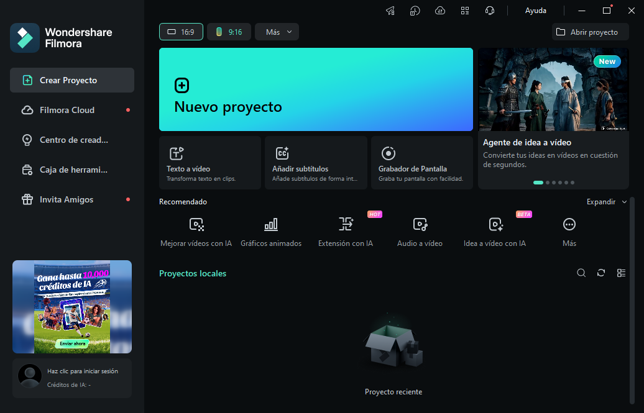Open Invita Amigos in sidebar
644x413 pixels.
point(72,199)
